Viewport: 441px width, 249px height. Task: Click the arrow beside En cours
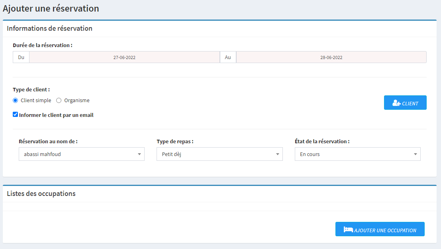pyautogui.click(x=415, y=154)
